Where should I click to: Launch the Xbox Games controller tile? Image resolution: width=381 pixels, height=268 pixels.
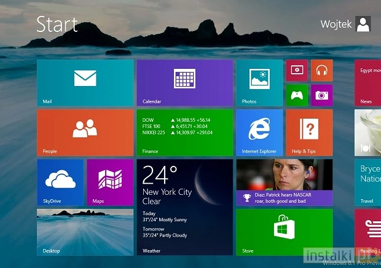[297, 95]
